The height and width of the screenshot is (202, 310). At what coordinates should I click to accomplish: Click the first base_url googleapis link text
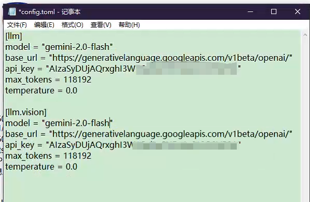pos(171,58)
